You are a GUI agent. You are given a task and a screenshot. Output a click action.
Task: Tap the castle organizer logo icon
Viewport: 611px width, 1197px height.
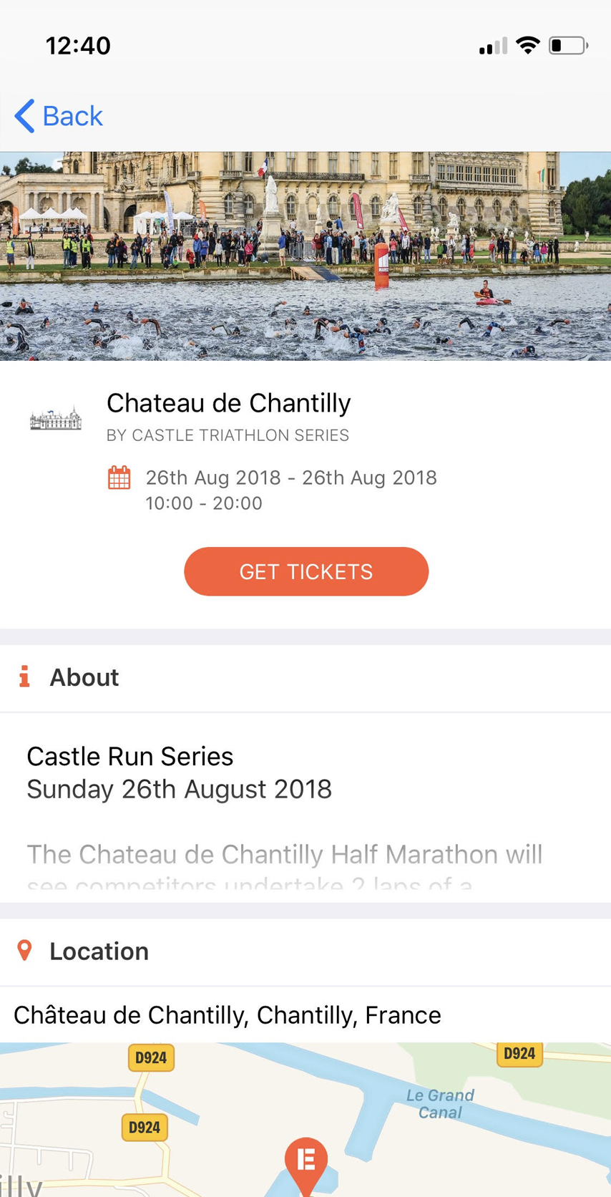point(56,418)
